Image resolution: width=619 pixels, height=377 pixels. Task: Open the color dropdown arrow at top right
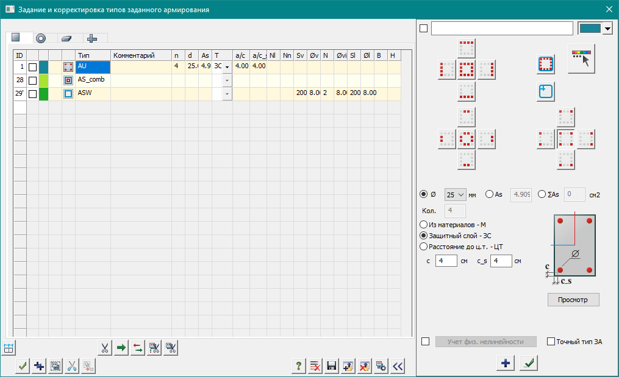pos(607,29)
